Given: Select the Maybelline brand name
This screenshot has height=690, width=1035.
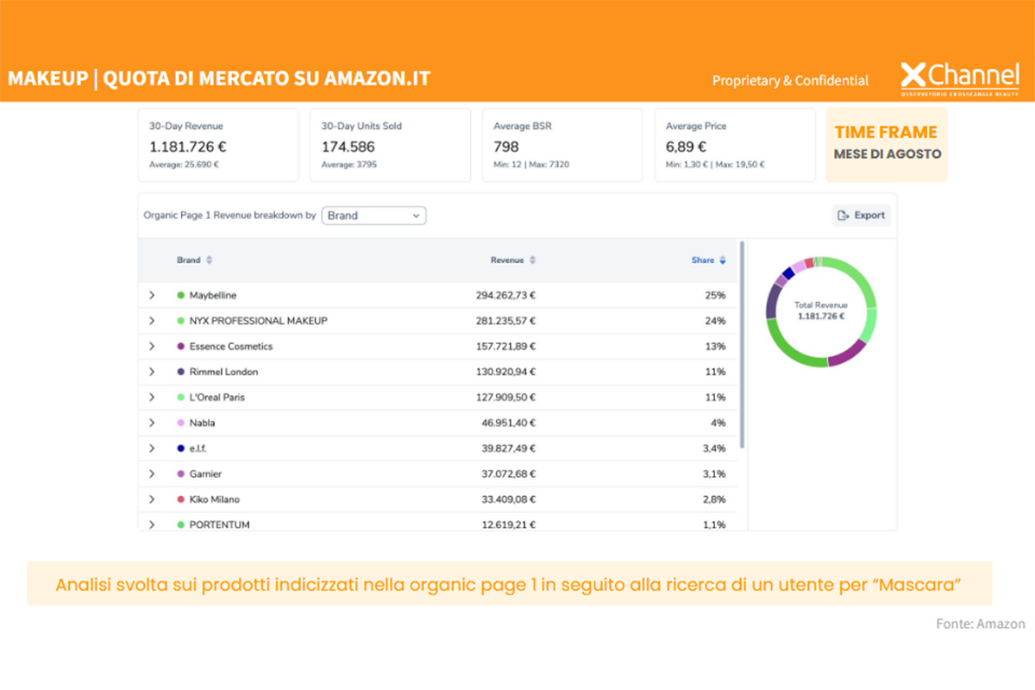Looking at the screenshot, I should (213, 295).
